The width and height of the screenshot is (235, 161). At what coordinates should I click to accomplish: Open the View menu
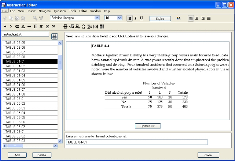click(x=21, y=11)
